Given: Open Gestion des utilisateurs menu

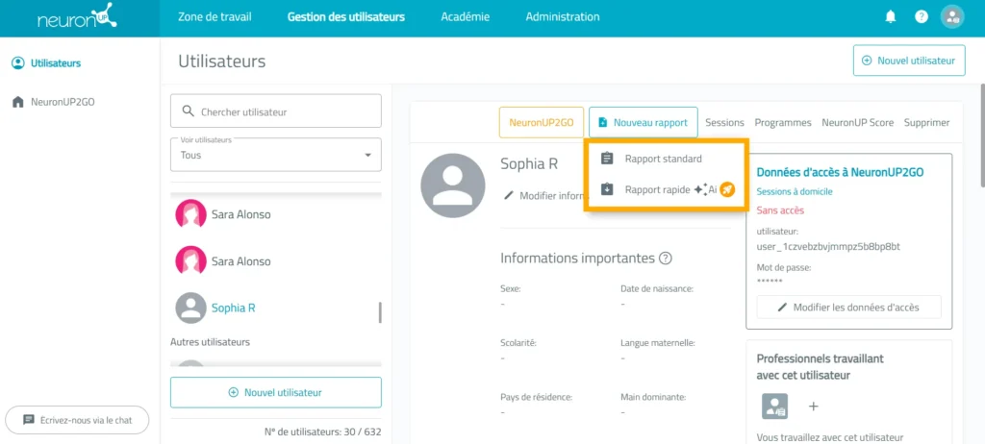Looking at the screenshot, I should 346,17.
